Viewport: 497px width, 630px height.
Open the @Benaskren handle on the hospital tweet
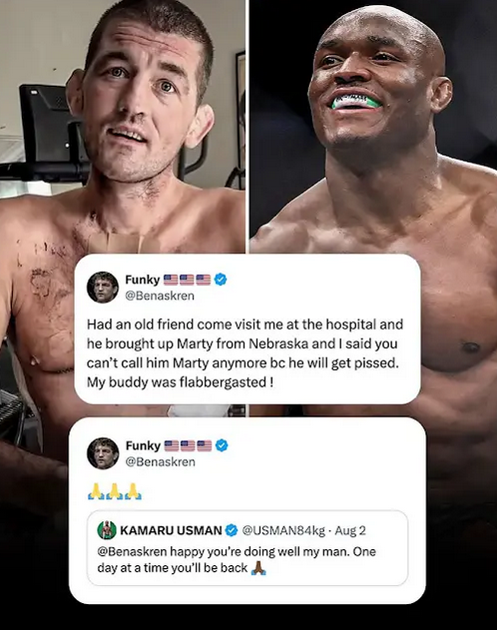[x=160, y=296]
